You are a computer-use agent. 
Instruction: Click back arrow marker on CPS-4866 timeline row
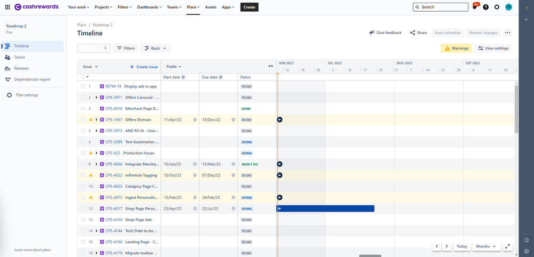point(280,164)
